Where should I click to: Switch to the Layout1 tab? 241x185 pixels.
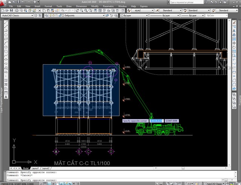(35, 168)
